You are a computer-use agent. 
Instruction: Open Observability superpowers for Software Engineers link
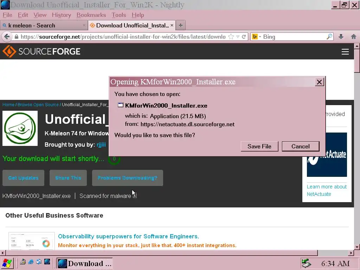[128, 236]
